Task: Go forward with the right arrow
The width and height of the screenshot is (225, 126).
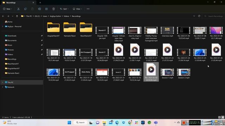Action: (8, 16)
